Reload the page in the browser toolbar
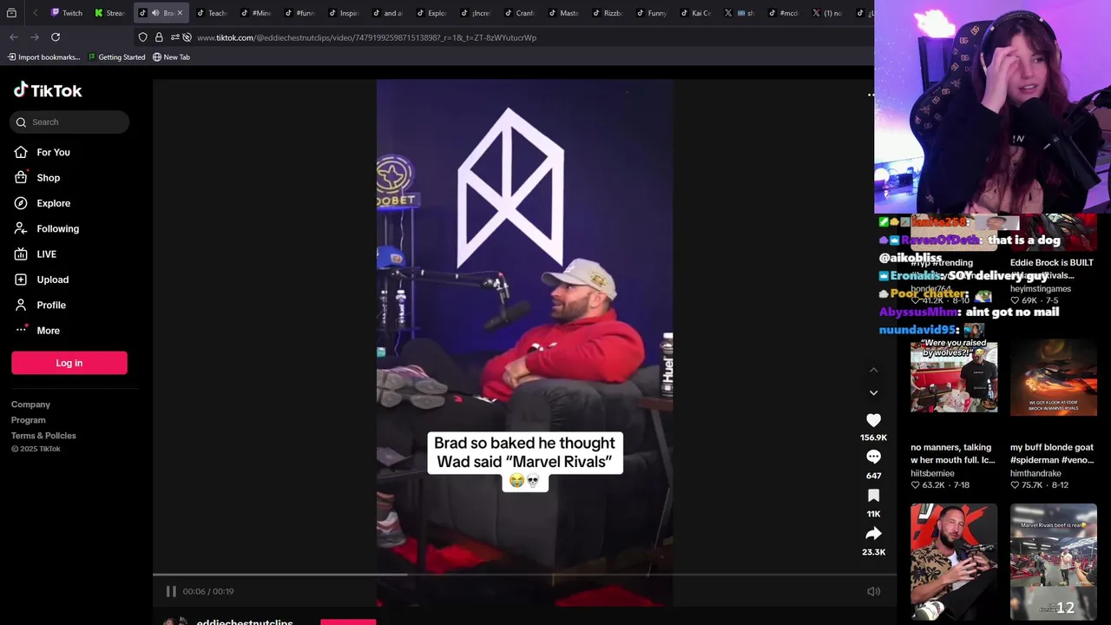The width and height of the screenshot is (1111, 625). coord(56,37)
